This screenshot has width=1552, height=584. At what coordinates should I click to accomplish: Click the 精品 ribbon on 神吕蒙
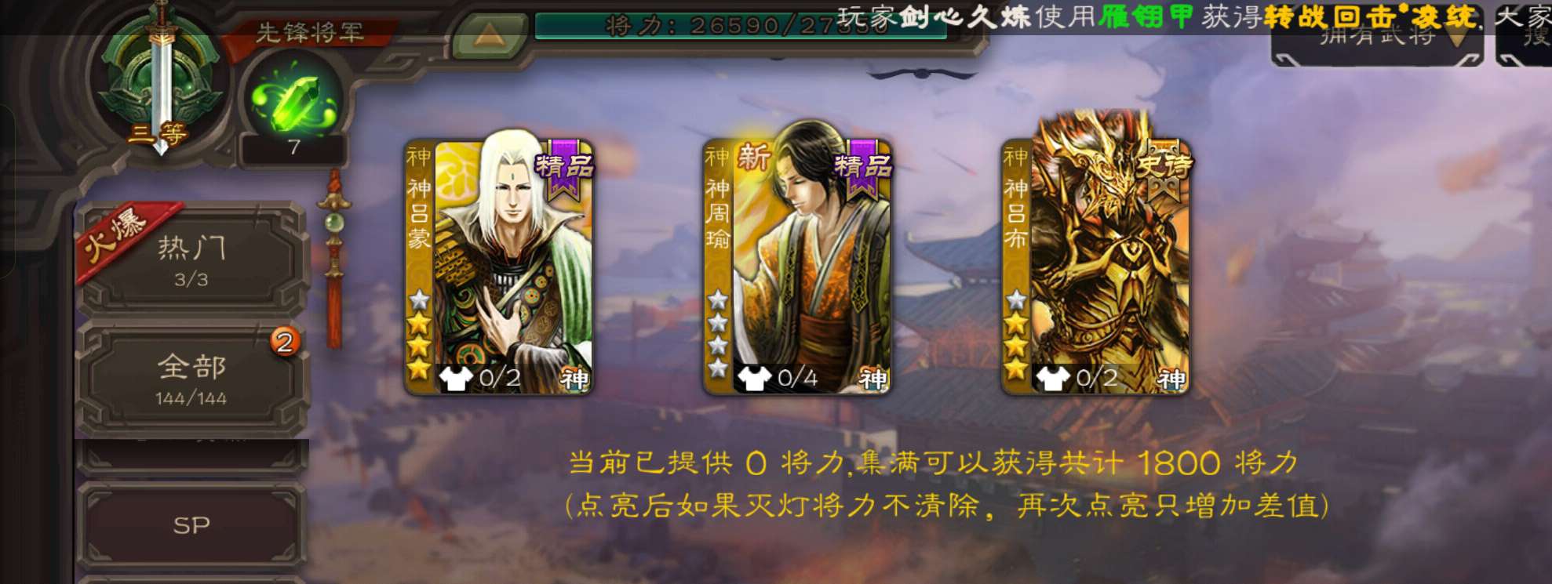(564, 166)
